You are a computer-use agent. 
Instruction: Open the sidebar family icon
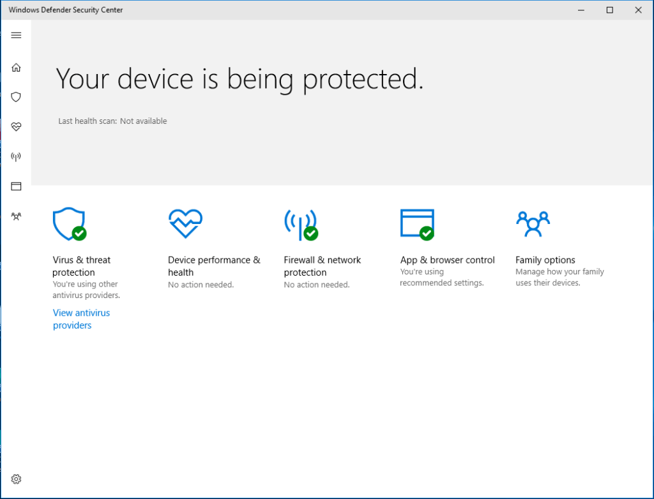[16, 216]
